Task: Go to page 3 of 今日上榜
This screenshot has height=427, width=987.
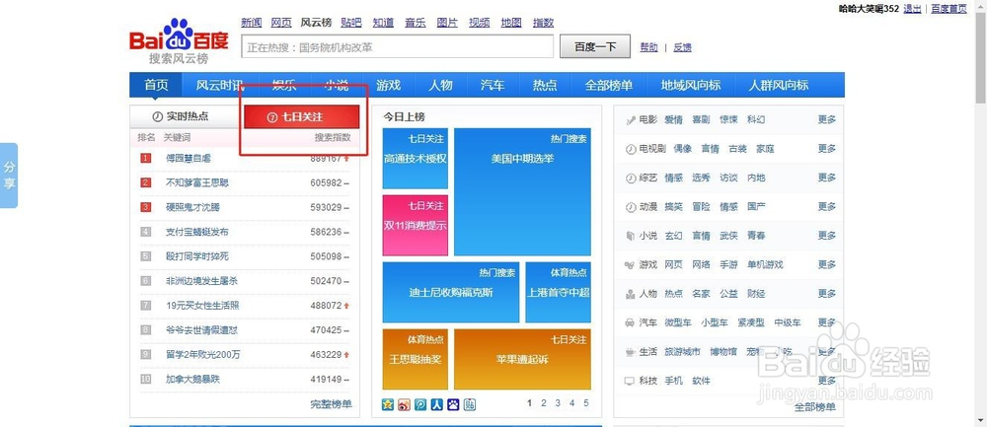Action: 558,403
